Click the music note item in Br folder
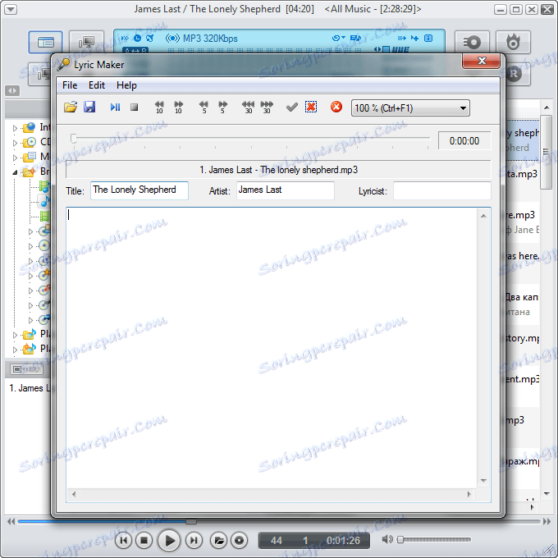558x558 pixels. click(x=44, y=201)
